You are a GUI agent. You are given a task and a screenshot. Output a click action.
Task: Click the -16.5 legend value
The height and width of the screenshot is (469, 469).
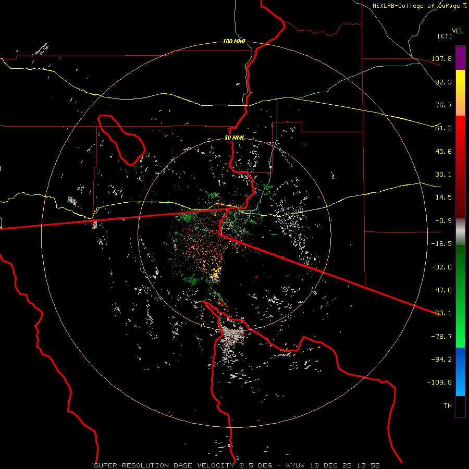441,244
